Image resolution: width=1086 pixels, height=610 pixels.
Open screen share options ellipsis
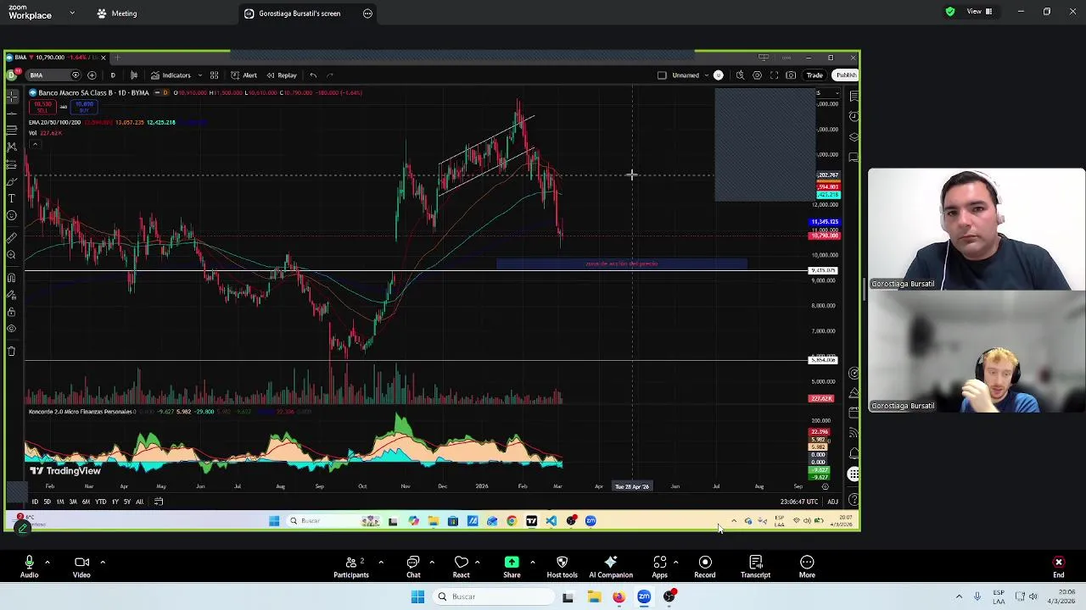coord(367,14)
